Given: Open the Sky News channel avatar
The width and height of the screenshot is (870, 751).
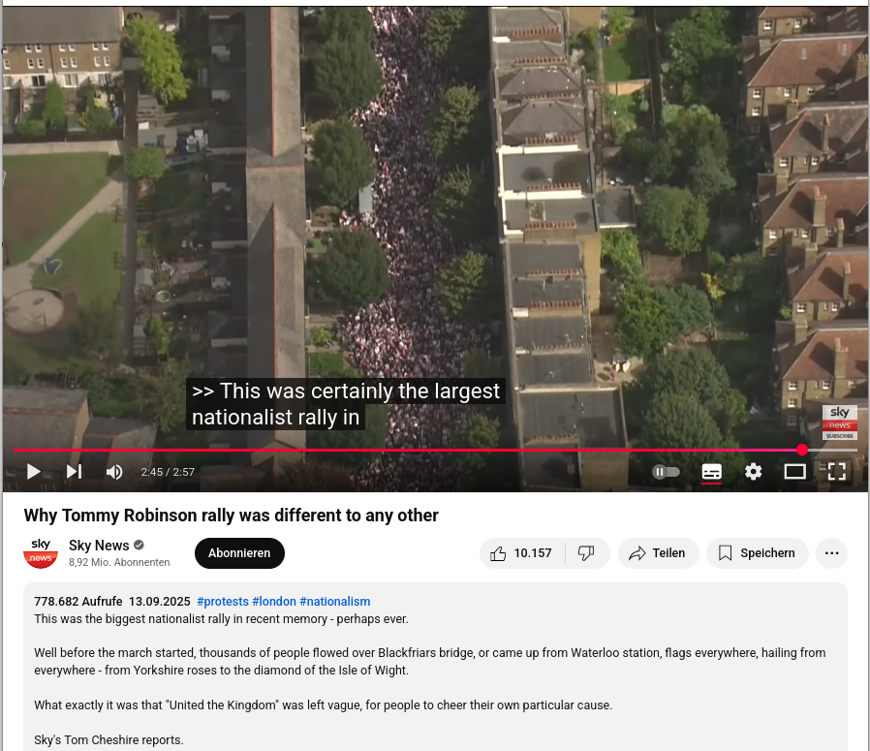Looking at the screenshot, I should (x=41, y=553).
